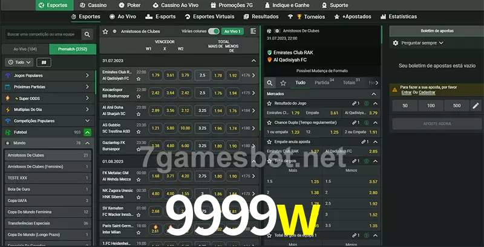Open the Cassino top menu

click(93, 5)
